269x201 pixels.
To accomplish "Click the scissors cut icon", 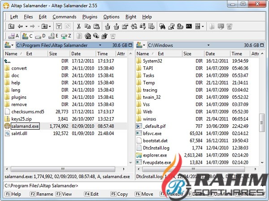I will 78,26.
